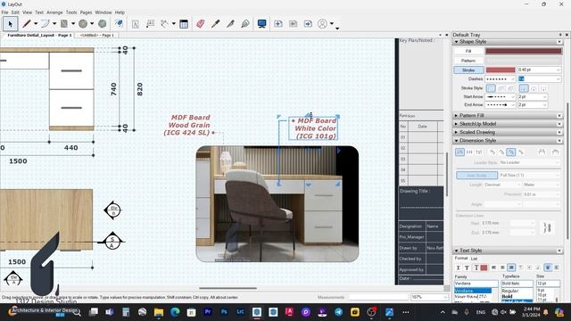The height and width of the screenshot is (321, 571).
Task: Open Photoshop from the taskbar
Action: click(224, 312)
